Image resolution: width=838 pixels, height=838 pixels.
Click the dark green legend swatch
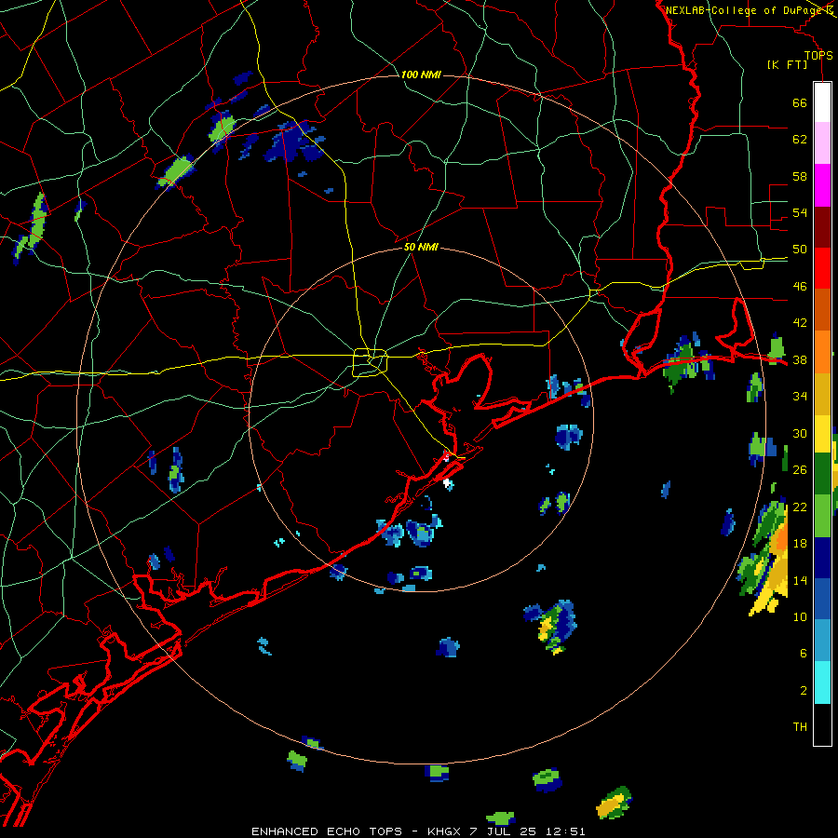coord(822,474)
